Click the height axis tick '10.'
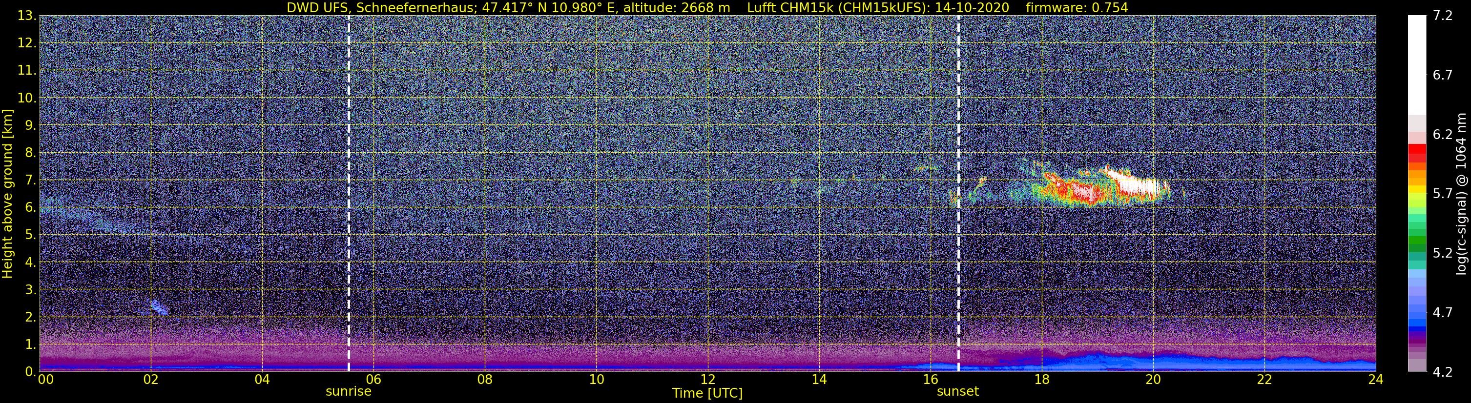The width and height of the screenshot is (1471, 403). click(27, 98)
